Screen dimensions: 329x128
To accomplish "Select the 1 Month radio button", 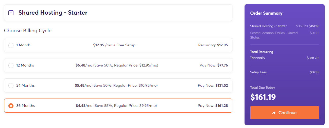I will [x=11, y=45].
